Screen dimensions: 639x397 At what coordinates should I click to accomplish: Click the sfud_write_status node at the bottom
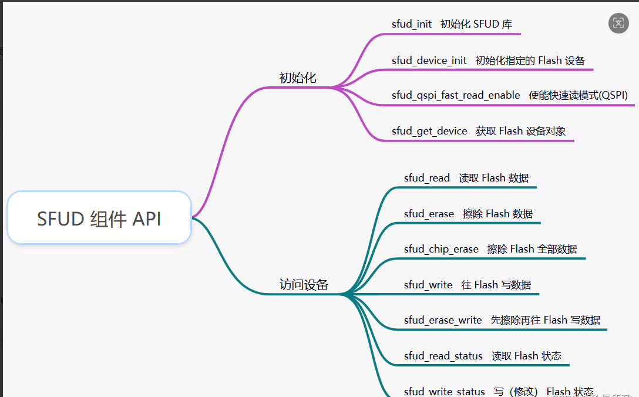point(499,391)
